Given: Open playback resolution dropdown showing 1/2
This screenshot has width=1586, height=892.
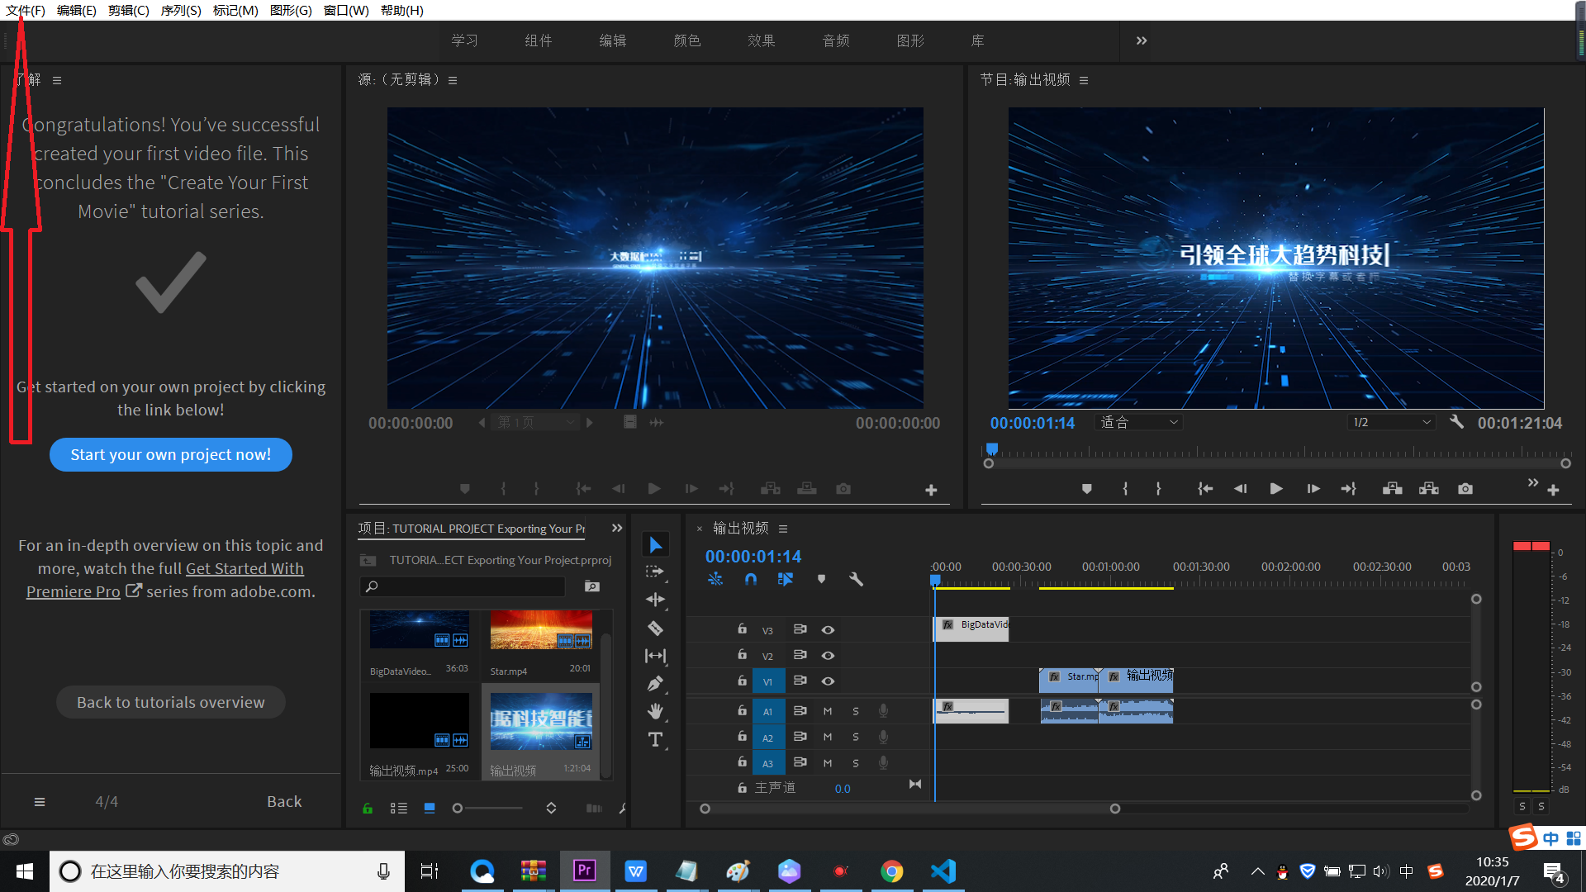Looking at the screenshot, I should pyautogui.click(x=1391, y=422).
